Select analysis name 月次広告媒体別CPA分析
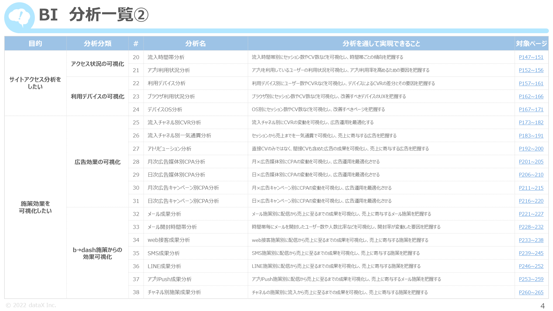The width and height of the screenshot is (553, 311). [176, 162]
